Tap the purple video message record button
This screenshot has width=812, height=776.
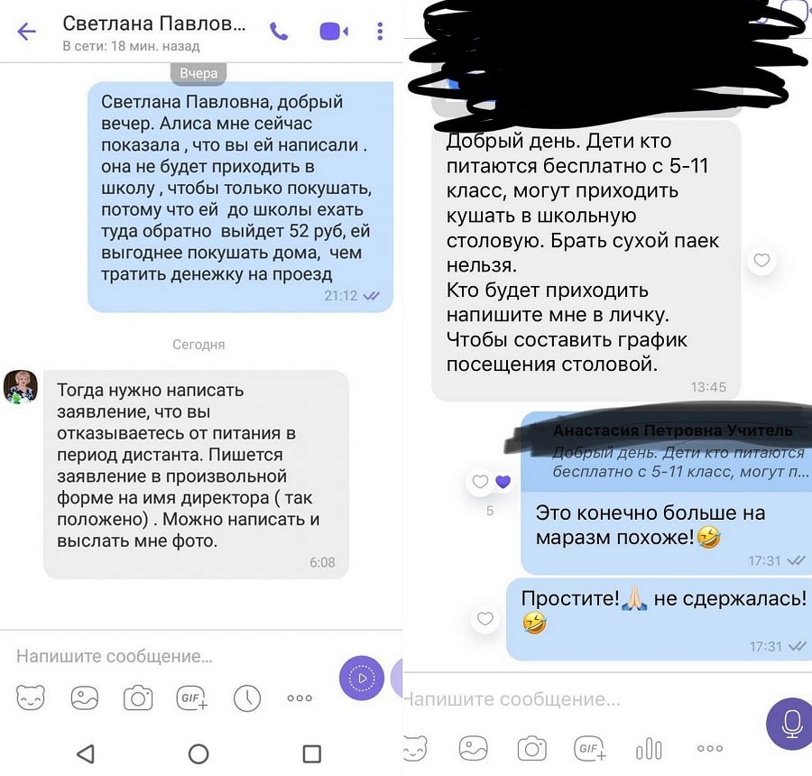click(362, 678)
